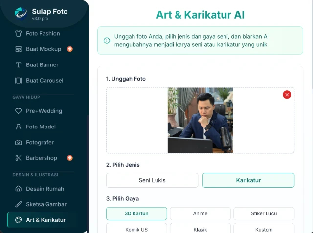
Task: Click the text icon beside Buat Banner
Action: [19, 65]
